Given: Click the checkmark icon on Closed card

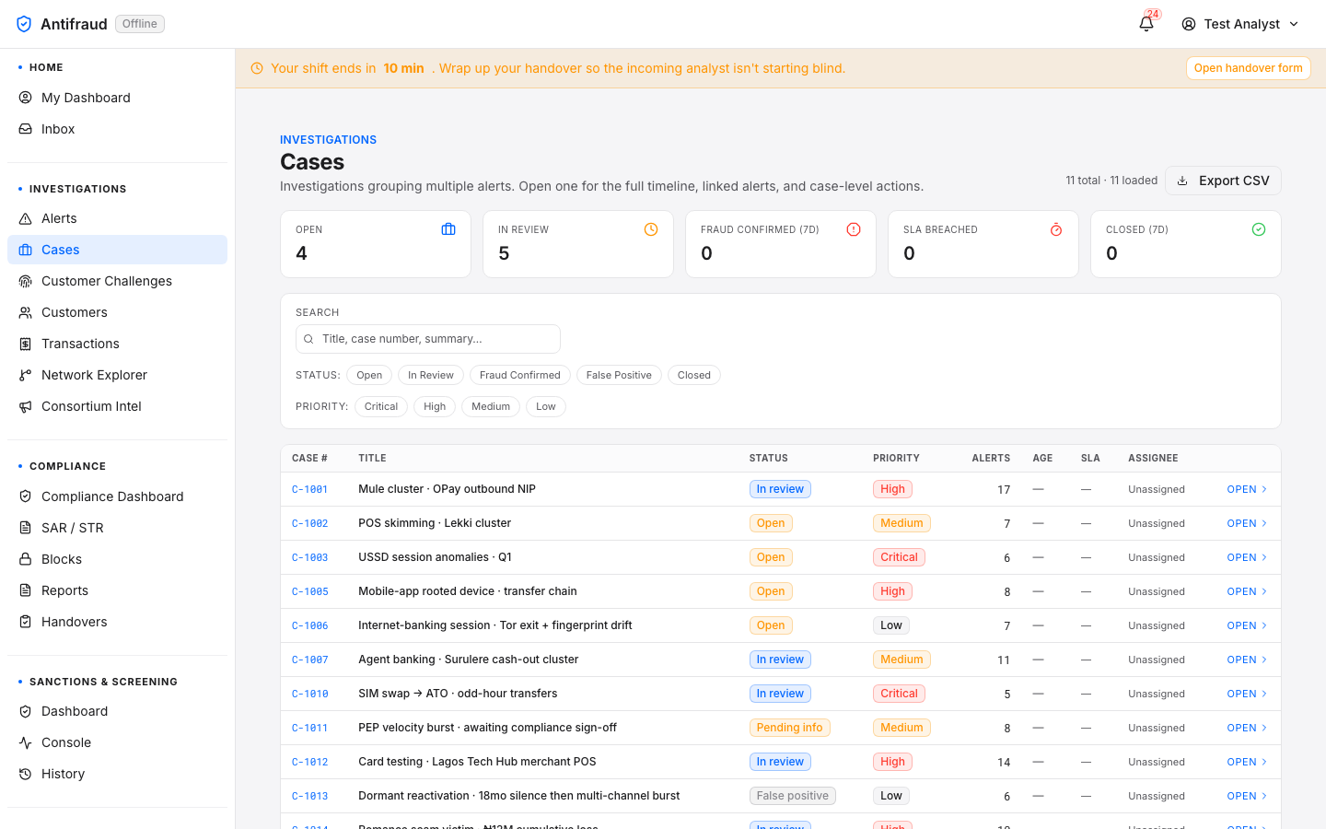Looking at the screenshot, I should [1259, 229].
